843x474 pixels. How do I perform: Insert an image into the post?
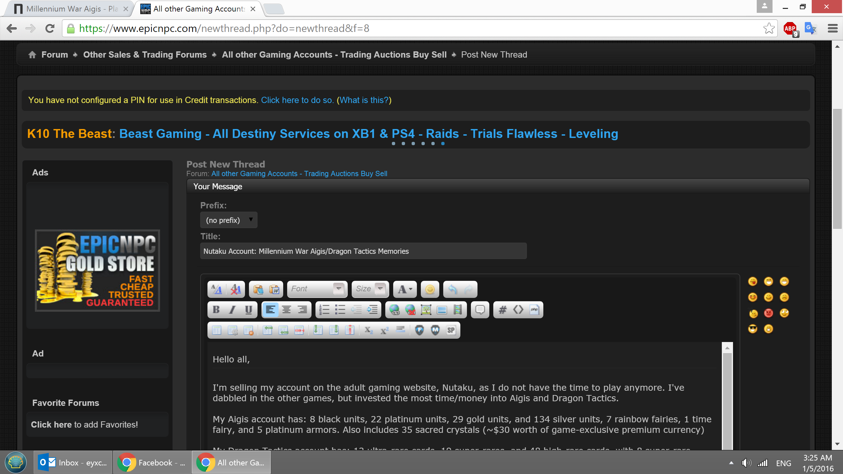[x=426, y=310]
